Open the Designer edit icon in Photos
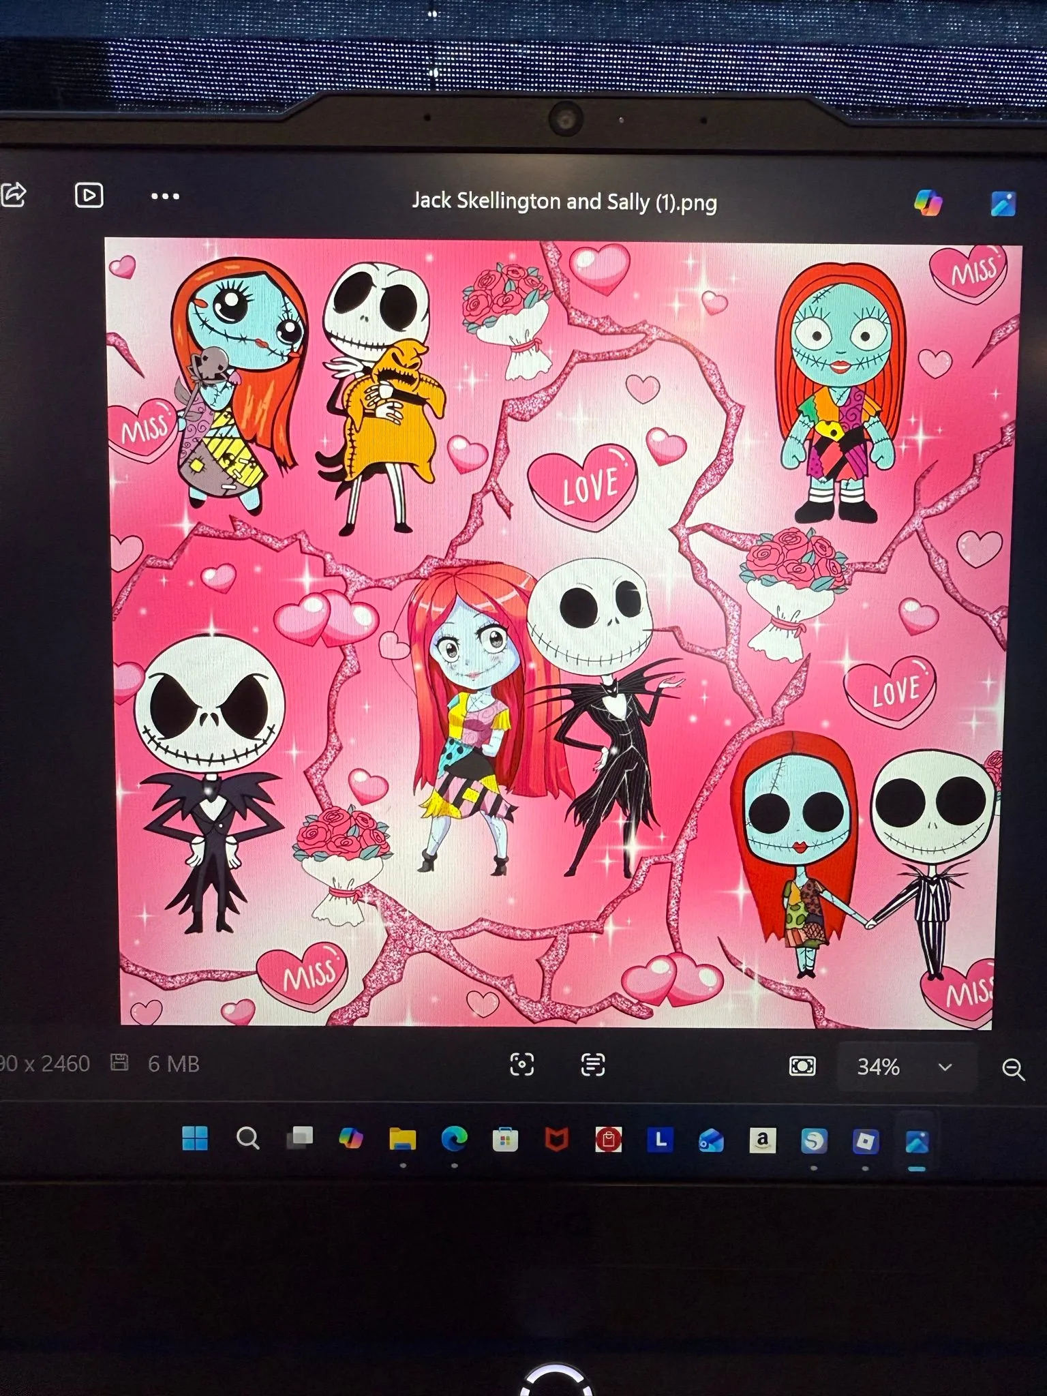Viewport: 1047px width, 1396px height. click(1003, 204)
